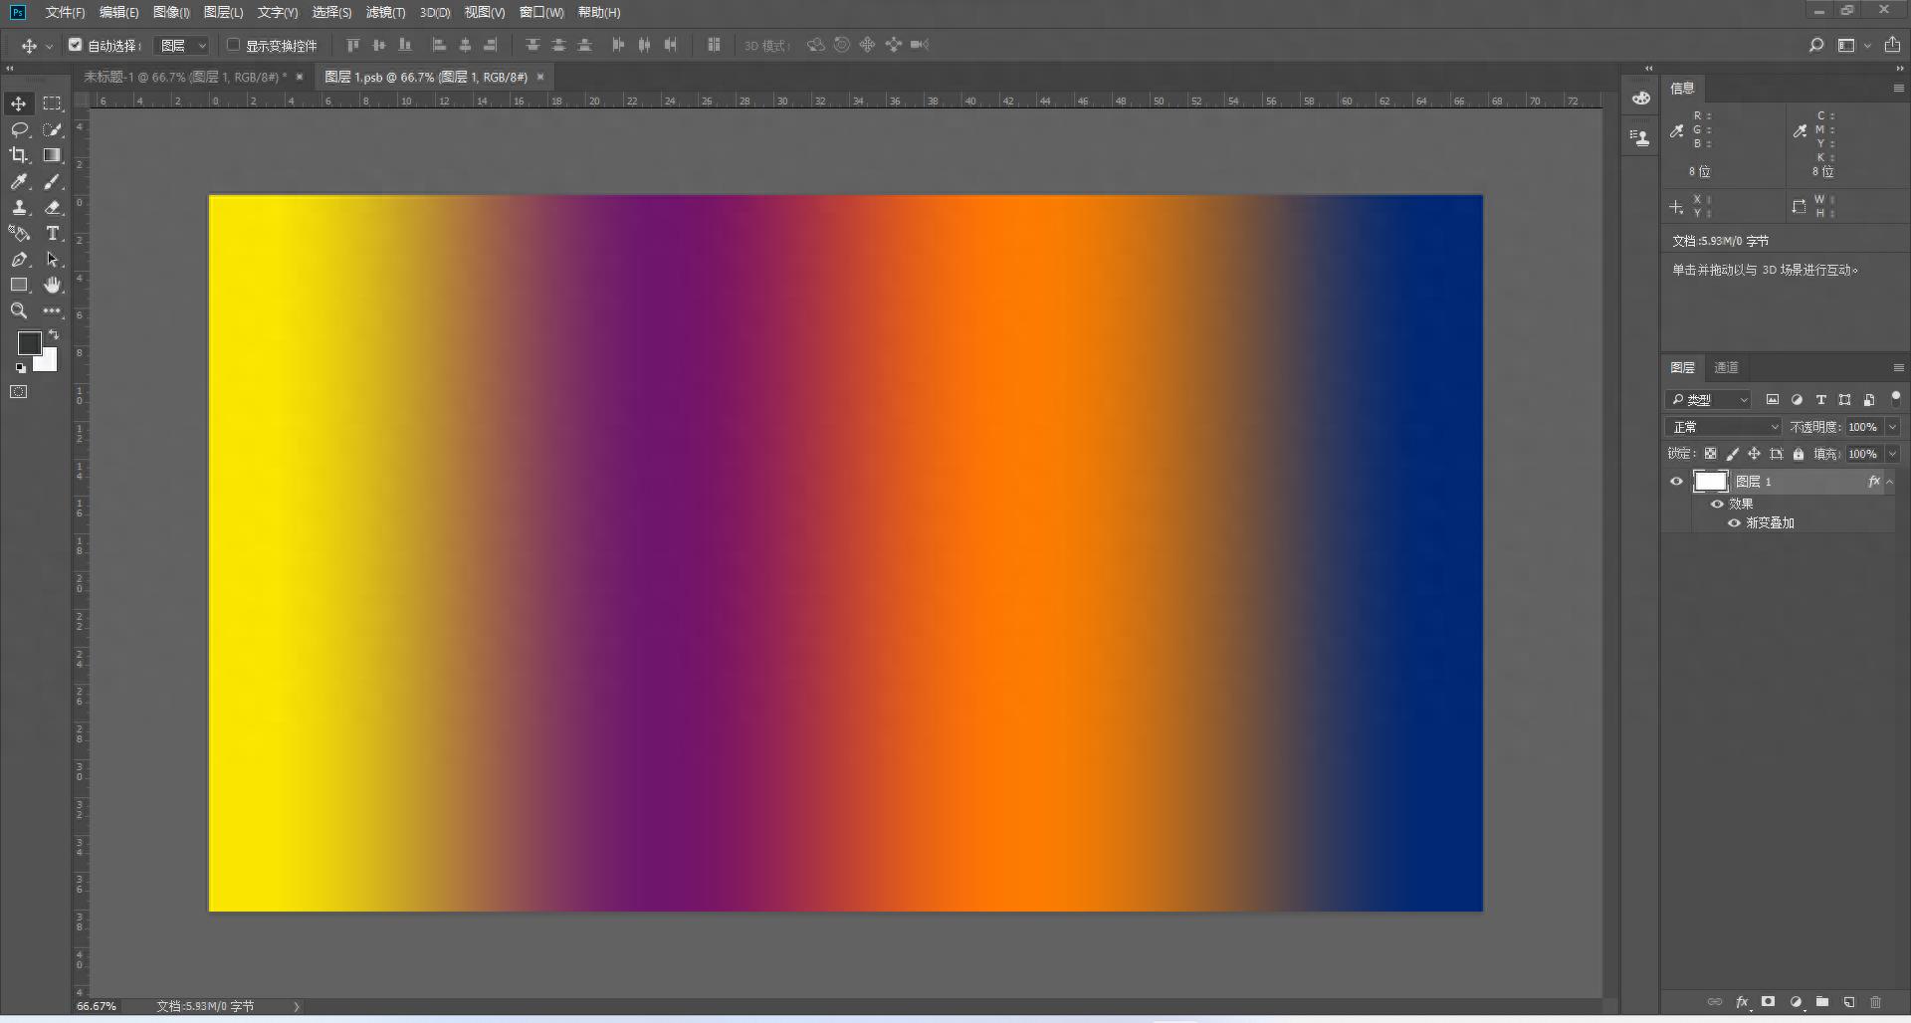This screenshot has height=1023, width=1911.
Task: Open the search magnifier in options bar
Action: coord(1816,45)
